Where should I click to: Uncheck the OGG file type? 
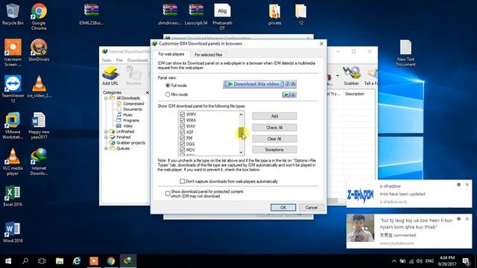pyautogui.click(x=182, y=144)
